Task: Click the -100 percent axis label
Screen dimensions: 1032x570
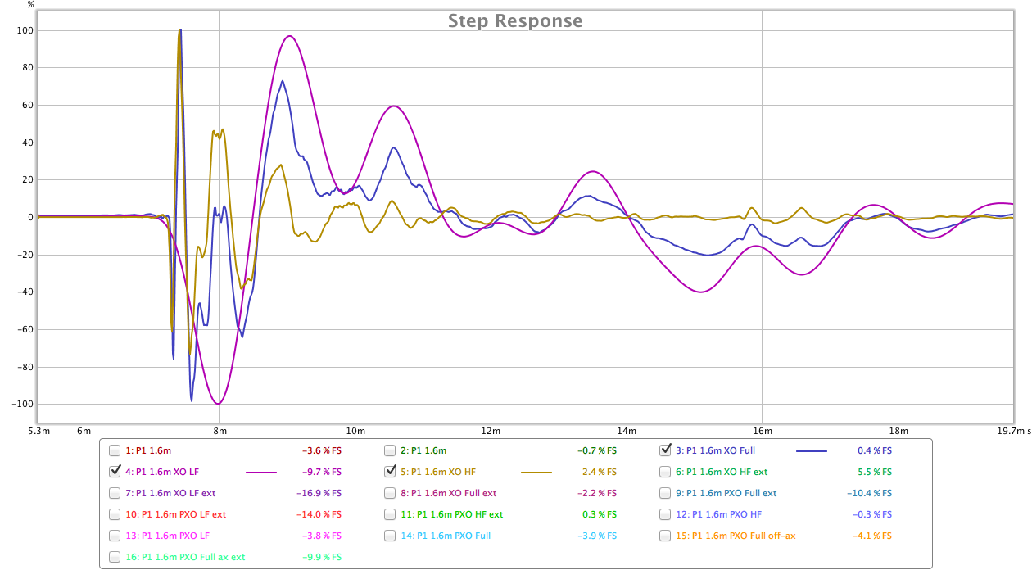Action: pos(21,404)
